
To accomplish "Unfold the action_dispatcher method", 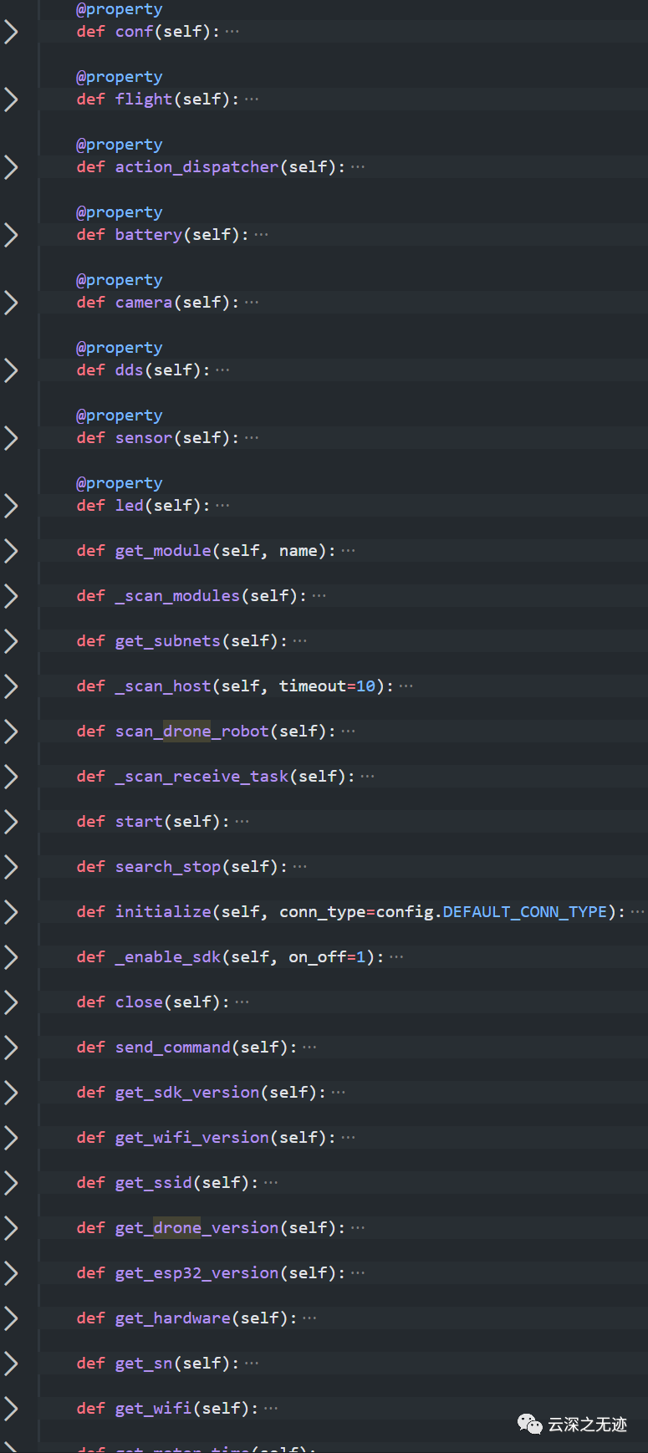I will click(11, 167).
